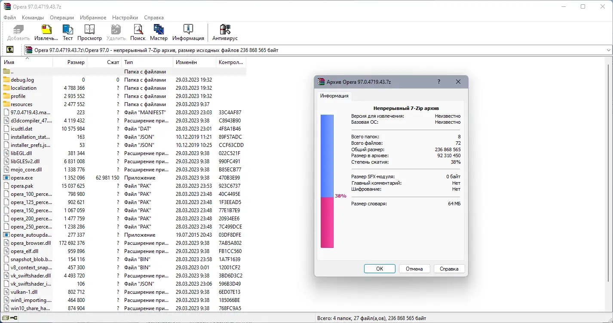Image resolution: width=613 pixels, height=323 pixels.
Task: Select the file opera_250_perce...
Action: coord(31,226)
